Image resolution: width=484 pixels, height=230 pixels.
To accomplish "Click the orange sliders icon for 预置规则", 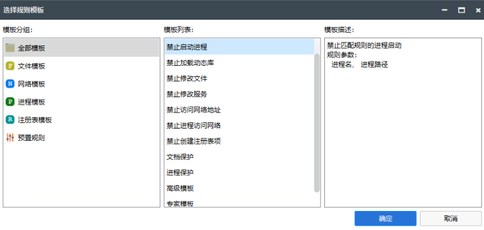I will click(10, 137).
